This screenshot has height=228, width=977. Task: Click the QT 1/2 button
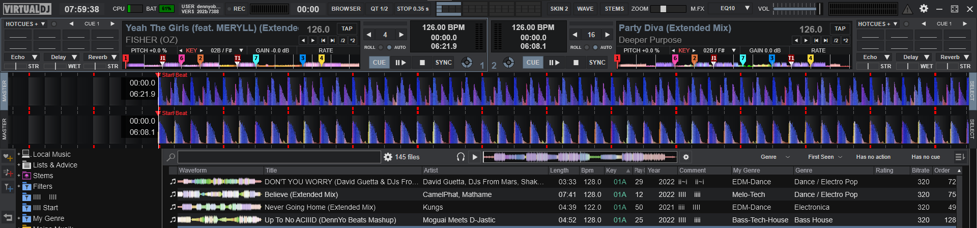(379, 9)
